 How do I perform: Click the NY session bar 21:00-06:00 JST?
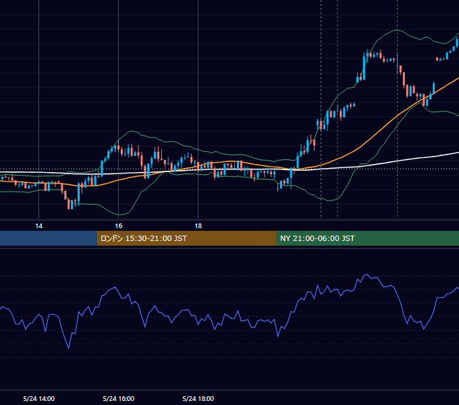click(x=367, y=238)
